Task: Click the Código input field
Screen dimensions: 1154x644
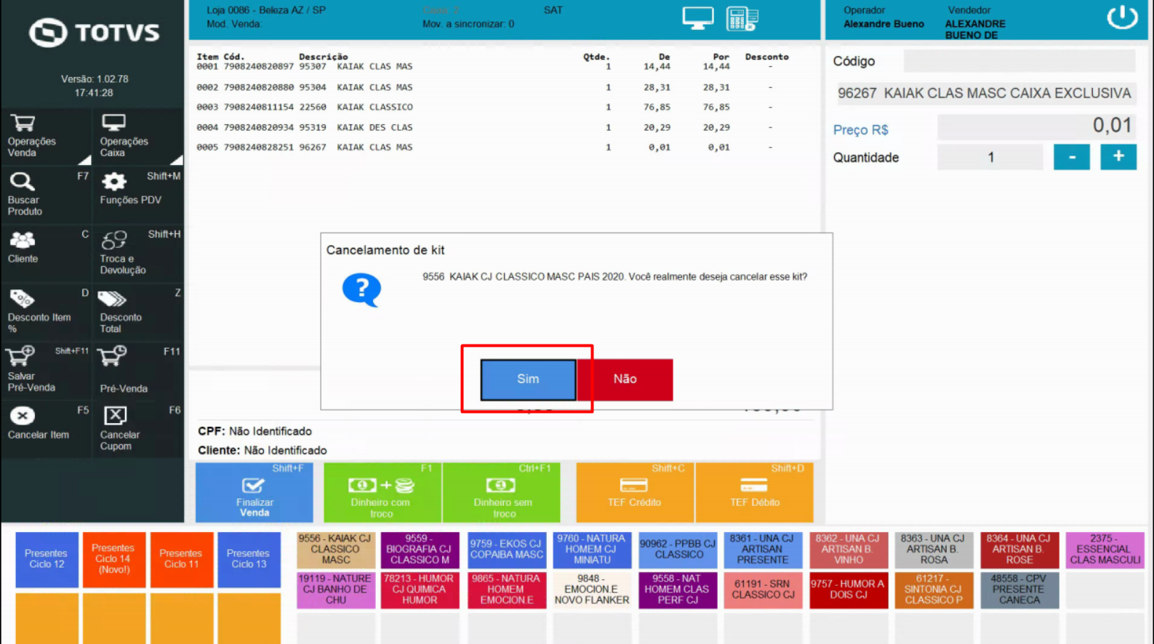Action: [1019, 61]
